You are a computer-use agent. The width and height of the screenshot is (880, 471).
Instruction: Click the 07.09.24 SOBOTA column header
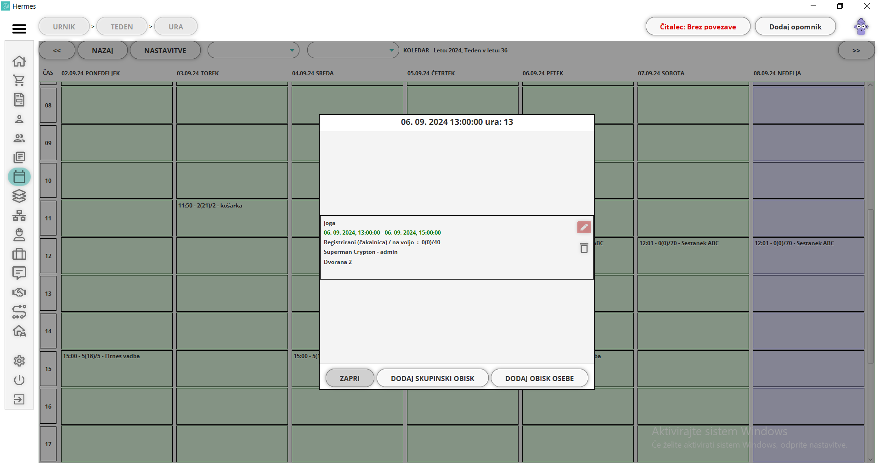click(661, 73)
